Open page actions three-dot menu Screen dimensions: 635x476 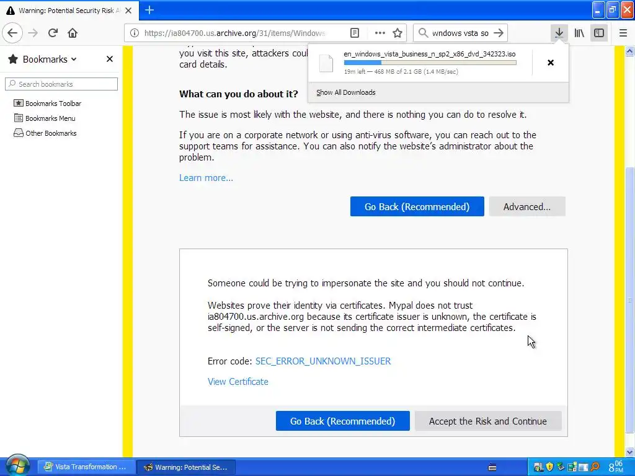pyautogui.click(x=380, y=33)
